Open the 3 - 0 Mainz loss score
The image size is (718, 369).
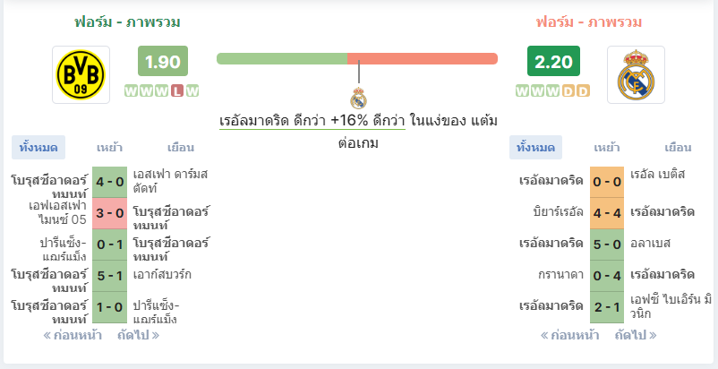110,213
